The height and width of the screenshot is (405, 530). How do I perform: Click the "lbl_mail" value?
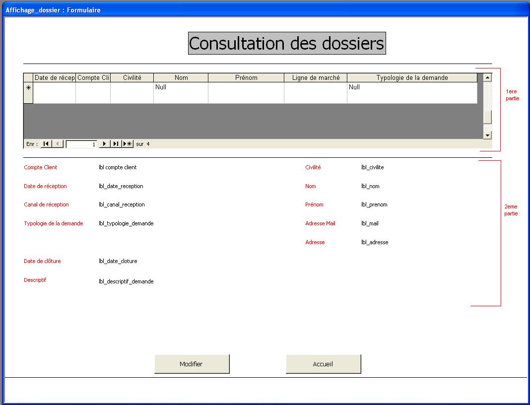(370, 223)
